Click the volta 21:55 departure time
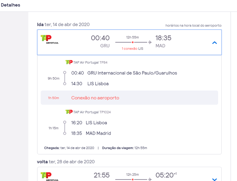Viewport: 237px width, 181px height. 102,175
